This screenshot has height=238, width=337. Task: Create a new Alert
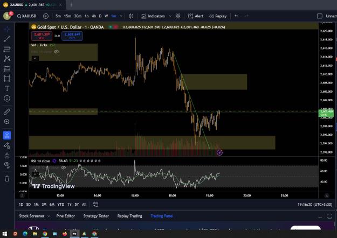tap(195, 16)
